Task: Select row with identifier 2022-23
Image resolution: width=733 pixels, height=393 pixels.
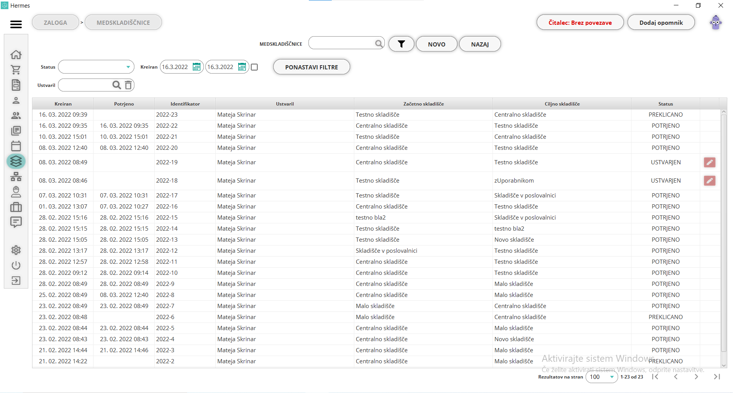Action: 376,115
